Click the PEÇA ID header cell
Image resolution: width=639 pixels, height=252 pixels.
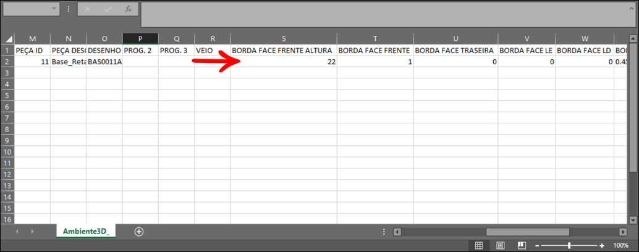click(33, 51)
